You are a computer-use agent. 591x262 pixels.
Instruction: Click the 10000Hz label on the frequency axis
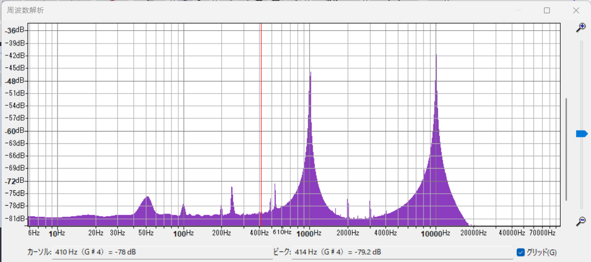436,233
